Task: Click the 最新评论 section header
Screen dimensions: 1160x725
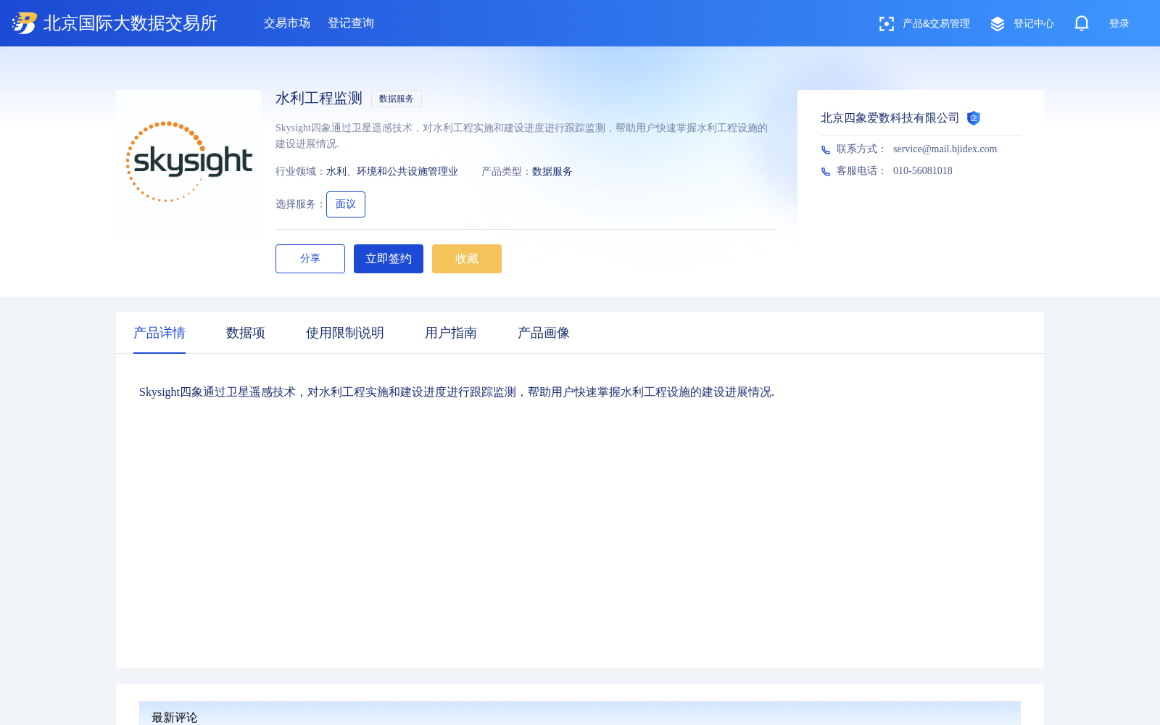Action: [175, 717]
